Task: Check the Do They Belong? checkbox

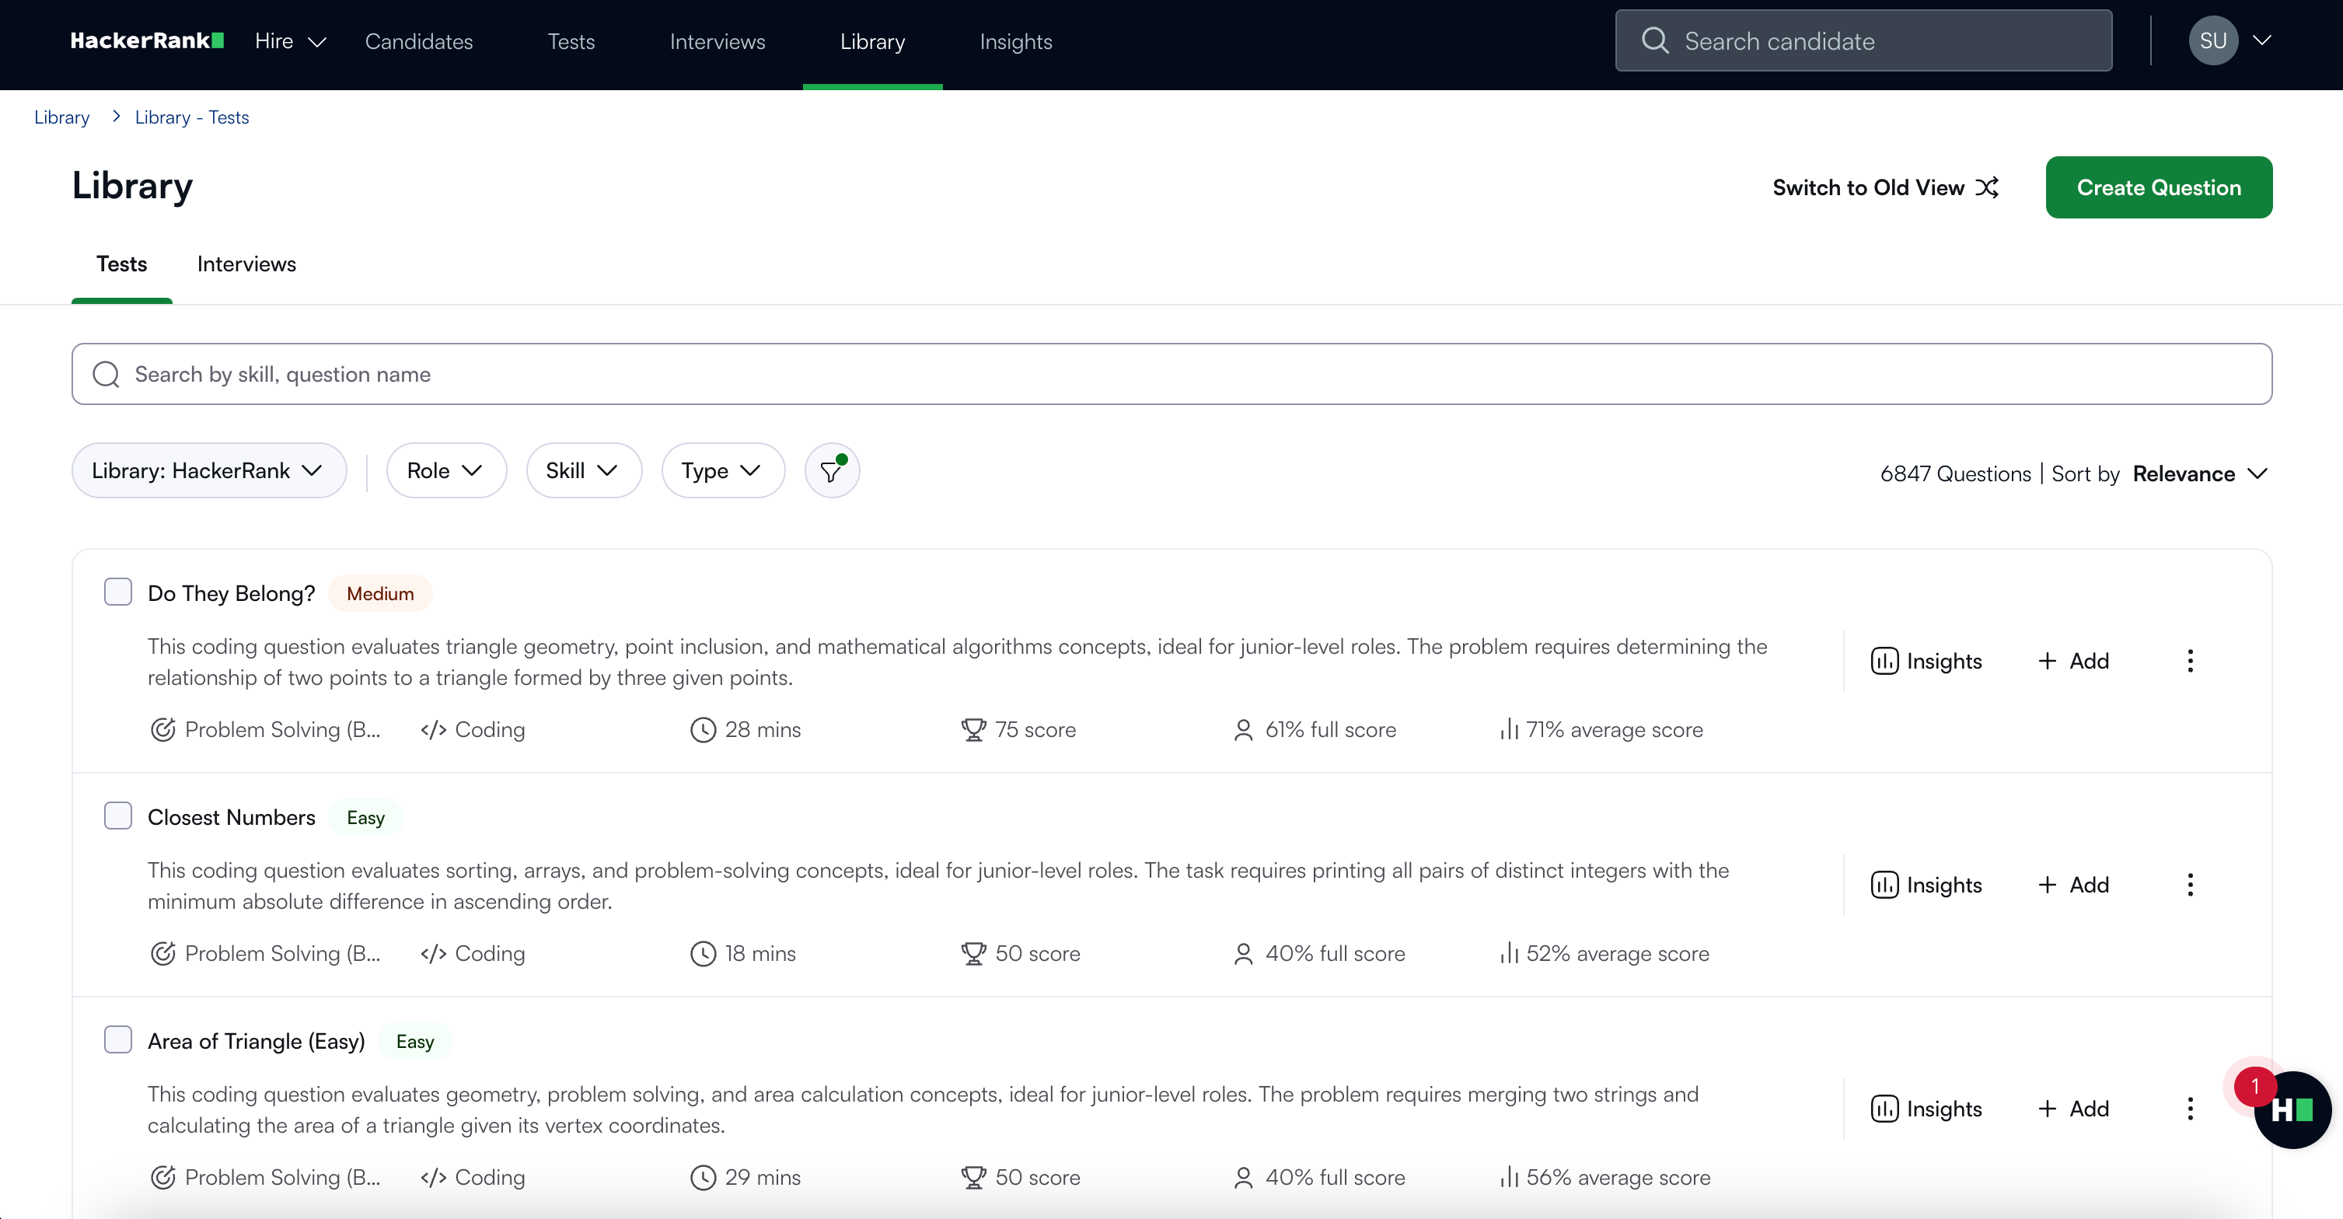Action: pyautogui.click(x=118, y=592)
